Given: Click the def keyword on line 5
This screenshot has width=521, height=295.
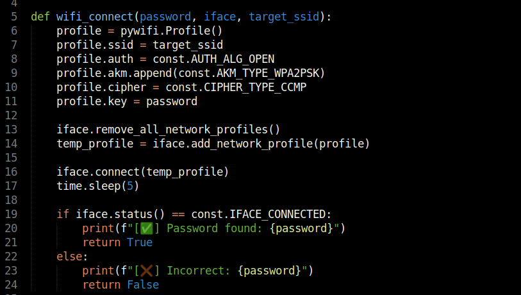Looking at the screenshot, I should pyautogui.click(x=40, y=17).
